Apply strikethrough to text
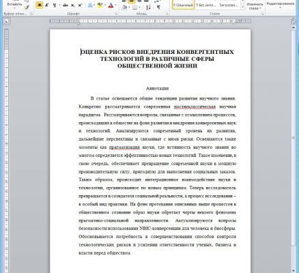Screen dimensions: 299x273 coord(66,5)
